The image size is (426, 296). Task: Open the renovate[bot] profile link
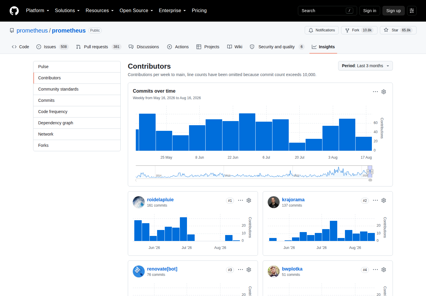(x=162, y=269)
